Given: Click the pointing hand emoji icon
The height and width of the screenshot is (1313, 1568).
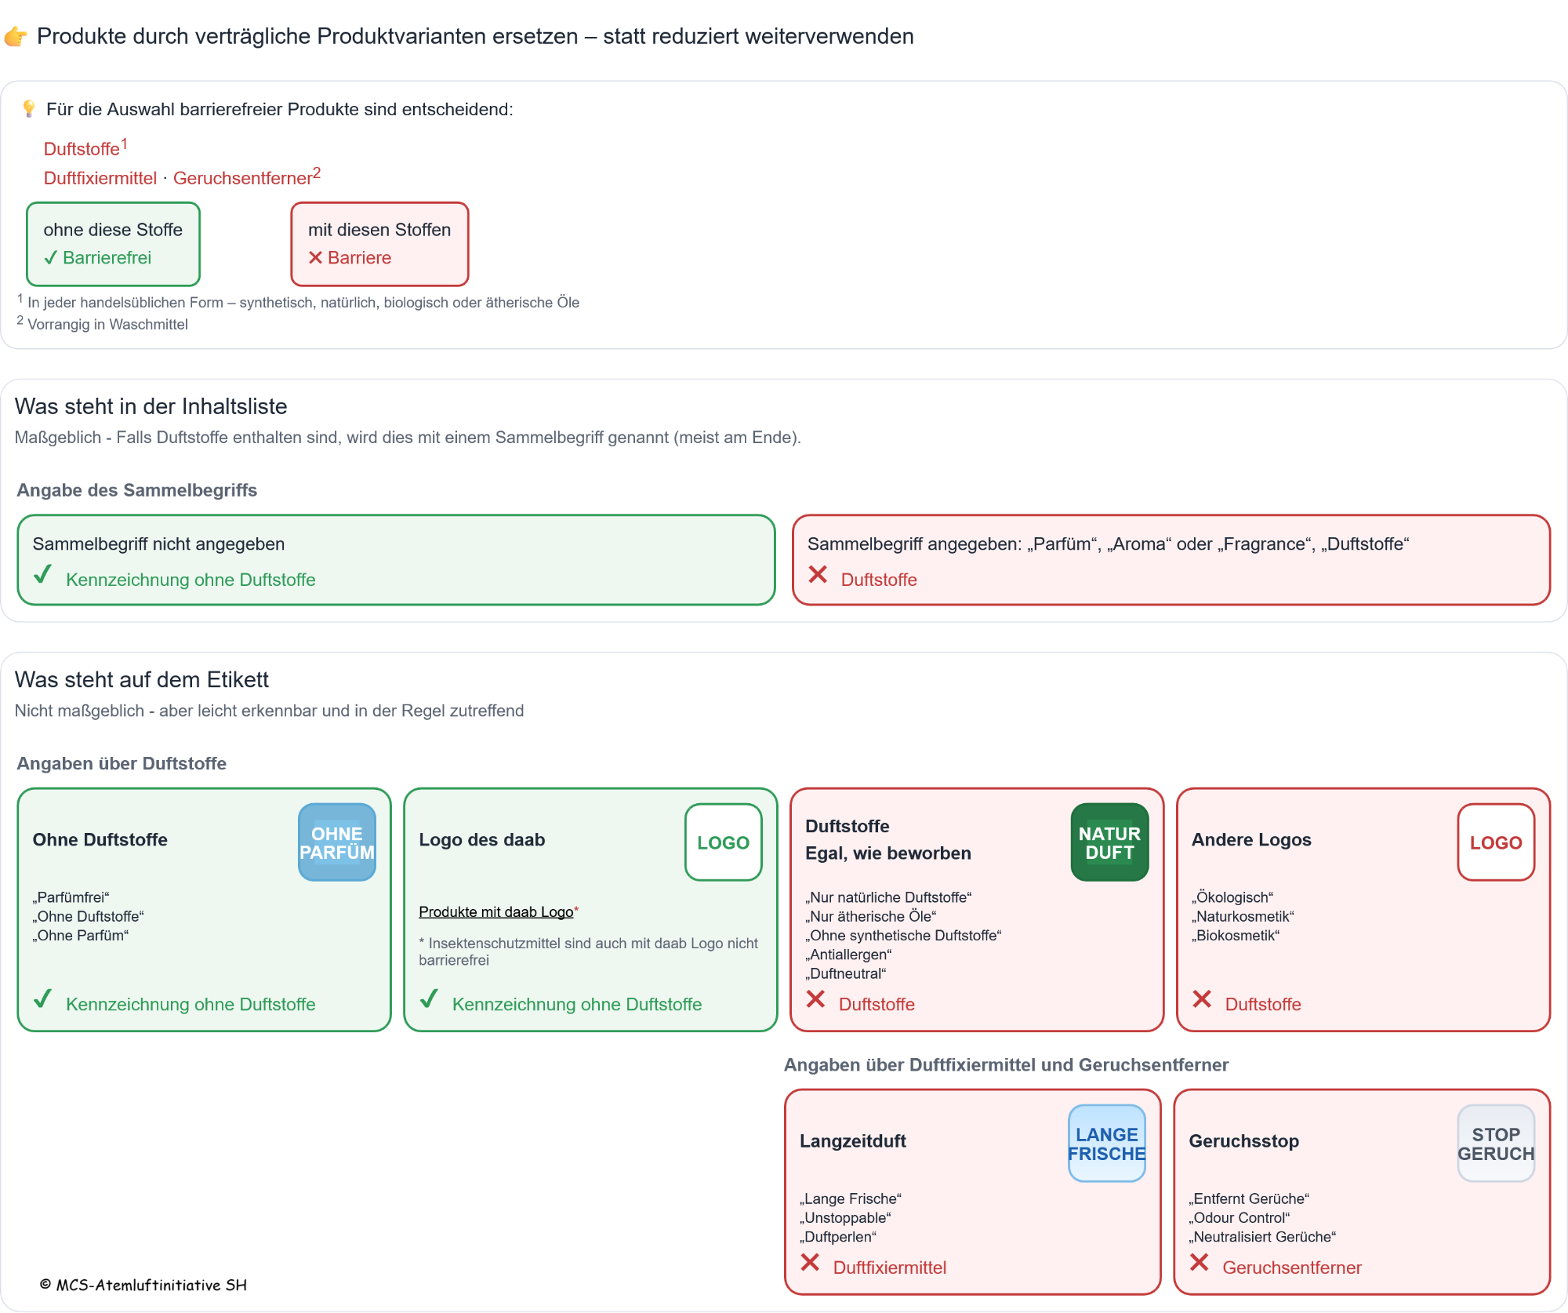Looking at the screenshot, I should [16, 36].
